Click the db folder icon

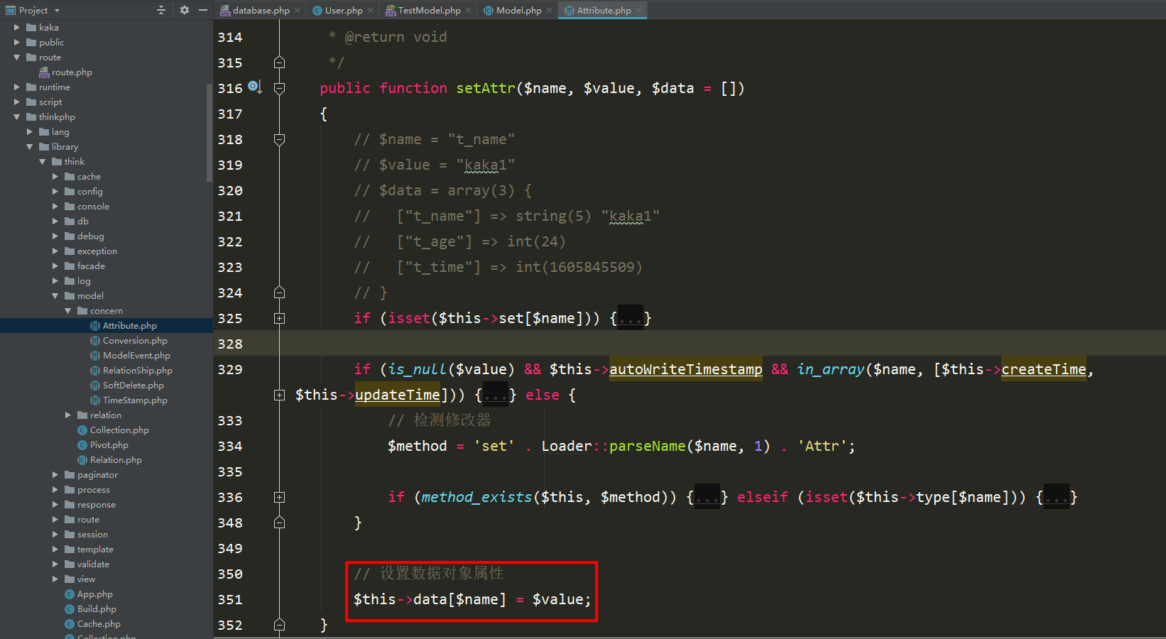pyautogui.click(x=70, y=221)
